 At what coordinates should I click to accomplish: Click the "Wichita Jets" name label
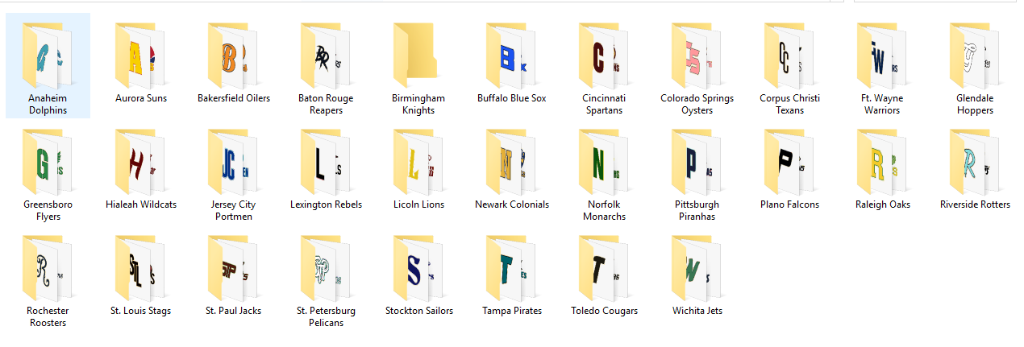697,311
